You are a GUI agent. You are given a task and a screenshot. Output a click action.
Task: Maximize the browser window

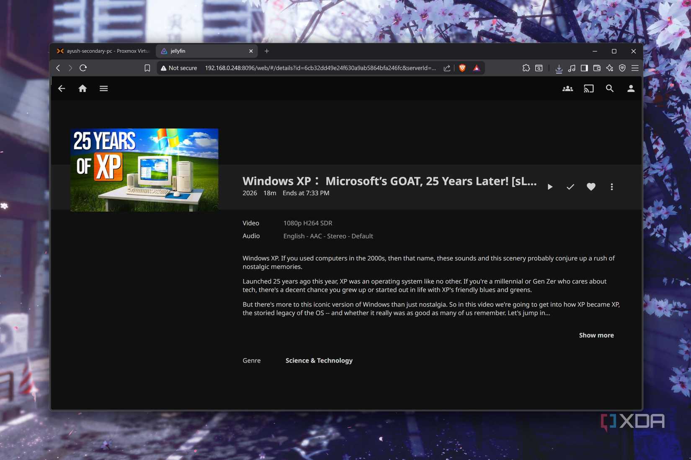(x=614, y=51)
